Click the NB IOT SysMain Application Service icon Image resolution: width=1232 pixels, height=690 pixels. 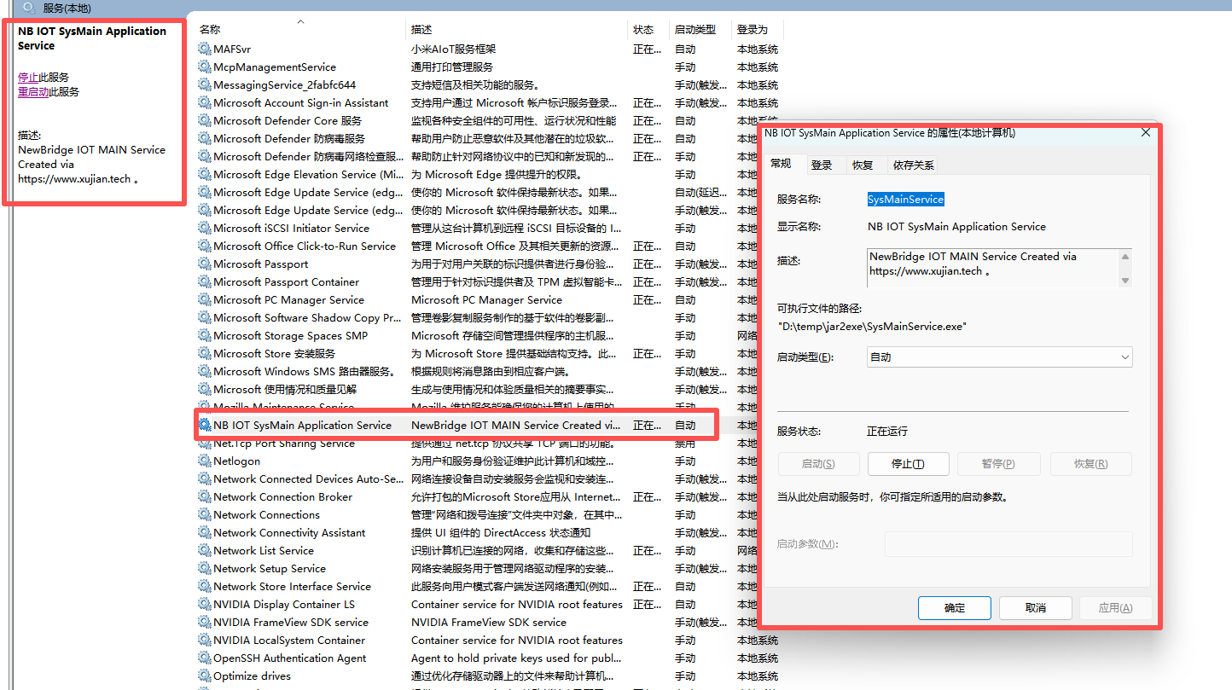pyautogui.click(x=205, y=426)
